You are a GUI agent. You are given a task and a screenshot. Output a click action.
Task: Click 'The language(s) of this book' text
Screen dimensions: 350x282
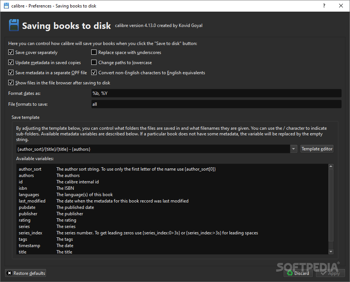pos(84,195)
